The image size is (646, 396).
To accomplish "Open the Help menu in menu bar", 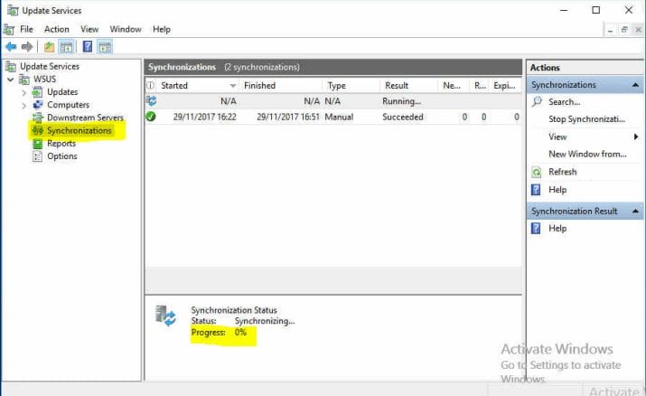I will (162, 29).
